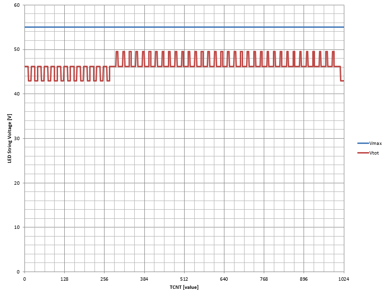
Task: Click the 256 tick label on x-axis
Action: [x=104, y=278]
